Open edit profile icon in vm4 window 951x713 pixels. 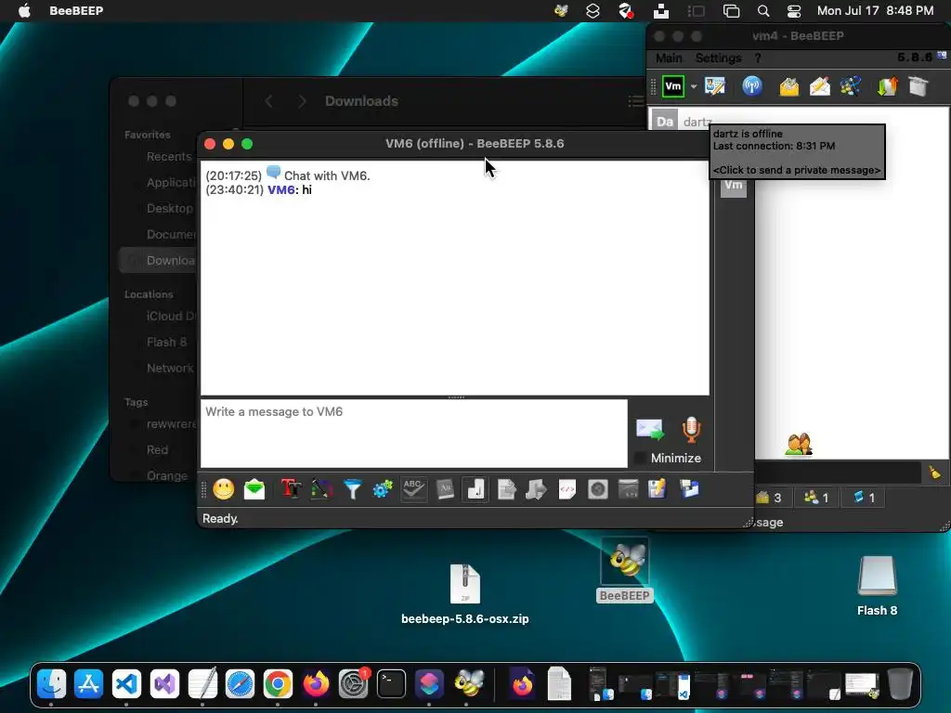coord(715,86)
